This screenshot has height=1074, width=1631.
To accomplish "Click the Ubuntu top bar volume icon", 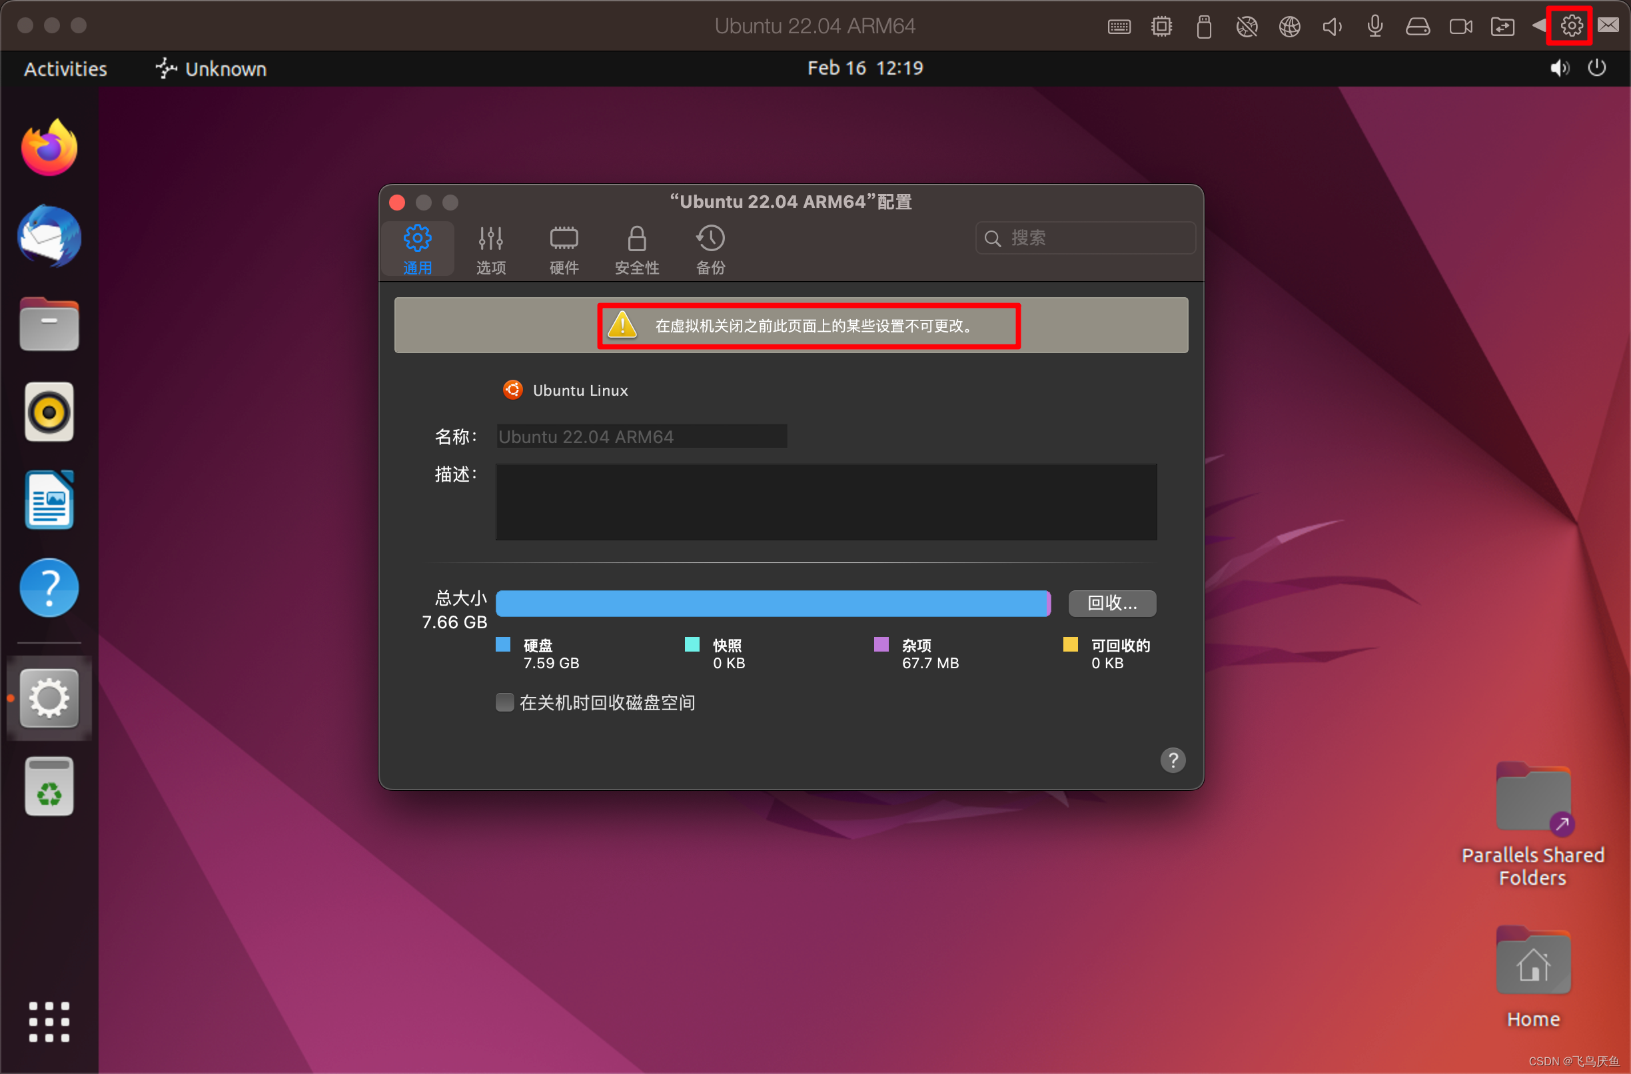I will point(1560,68).
